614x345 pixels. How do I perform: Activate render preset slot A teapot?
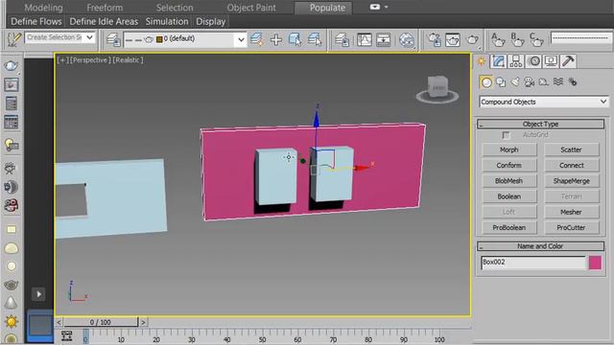tap(498, 39)
